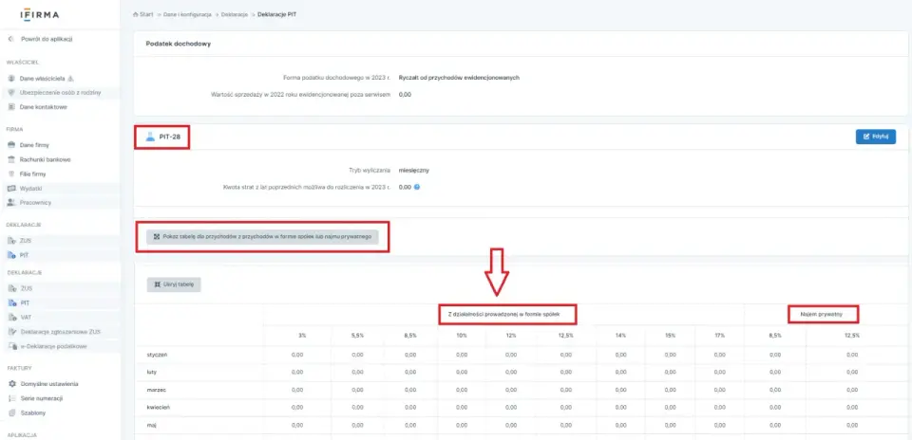Click the home icon in breadcrumb
Viewport: 912px width, 440px height.
pyautogui.click(x=135, y=13)
